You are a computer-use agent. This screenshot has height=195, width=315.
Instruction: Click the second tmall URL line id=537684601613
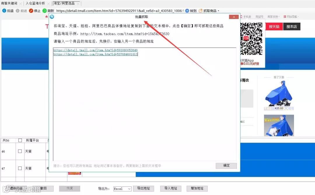tap(95, 54)
